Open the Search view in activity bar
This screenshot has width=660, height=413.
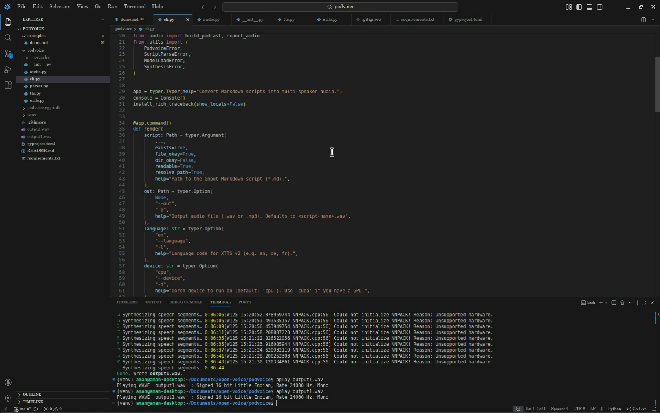coord(8,38)
